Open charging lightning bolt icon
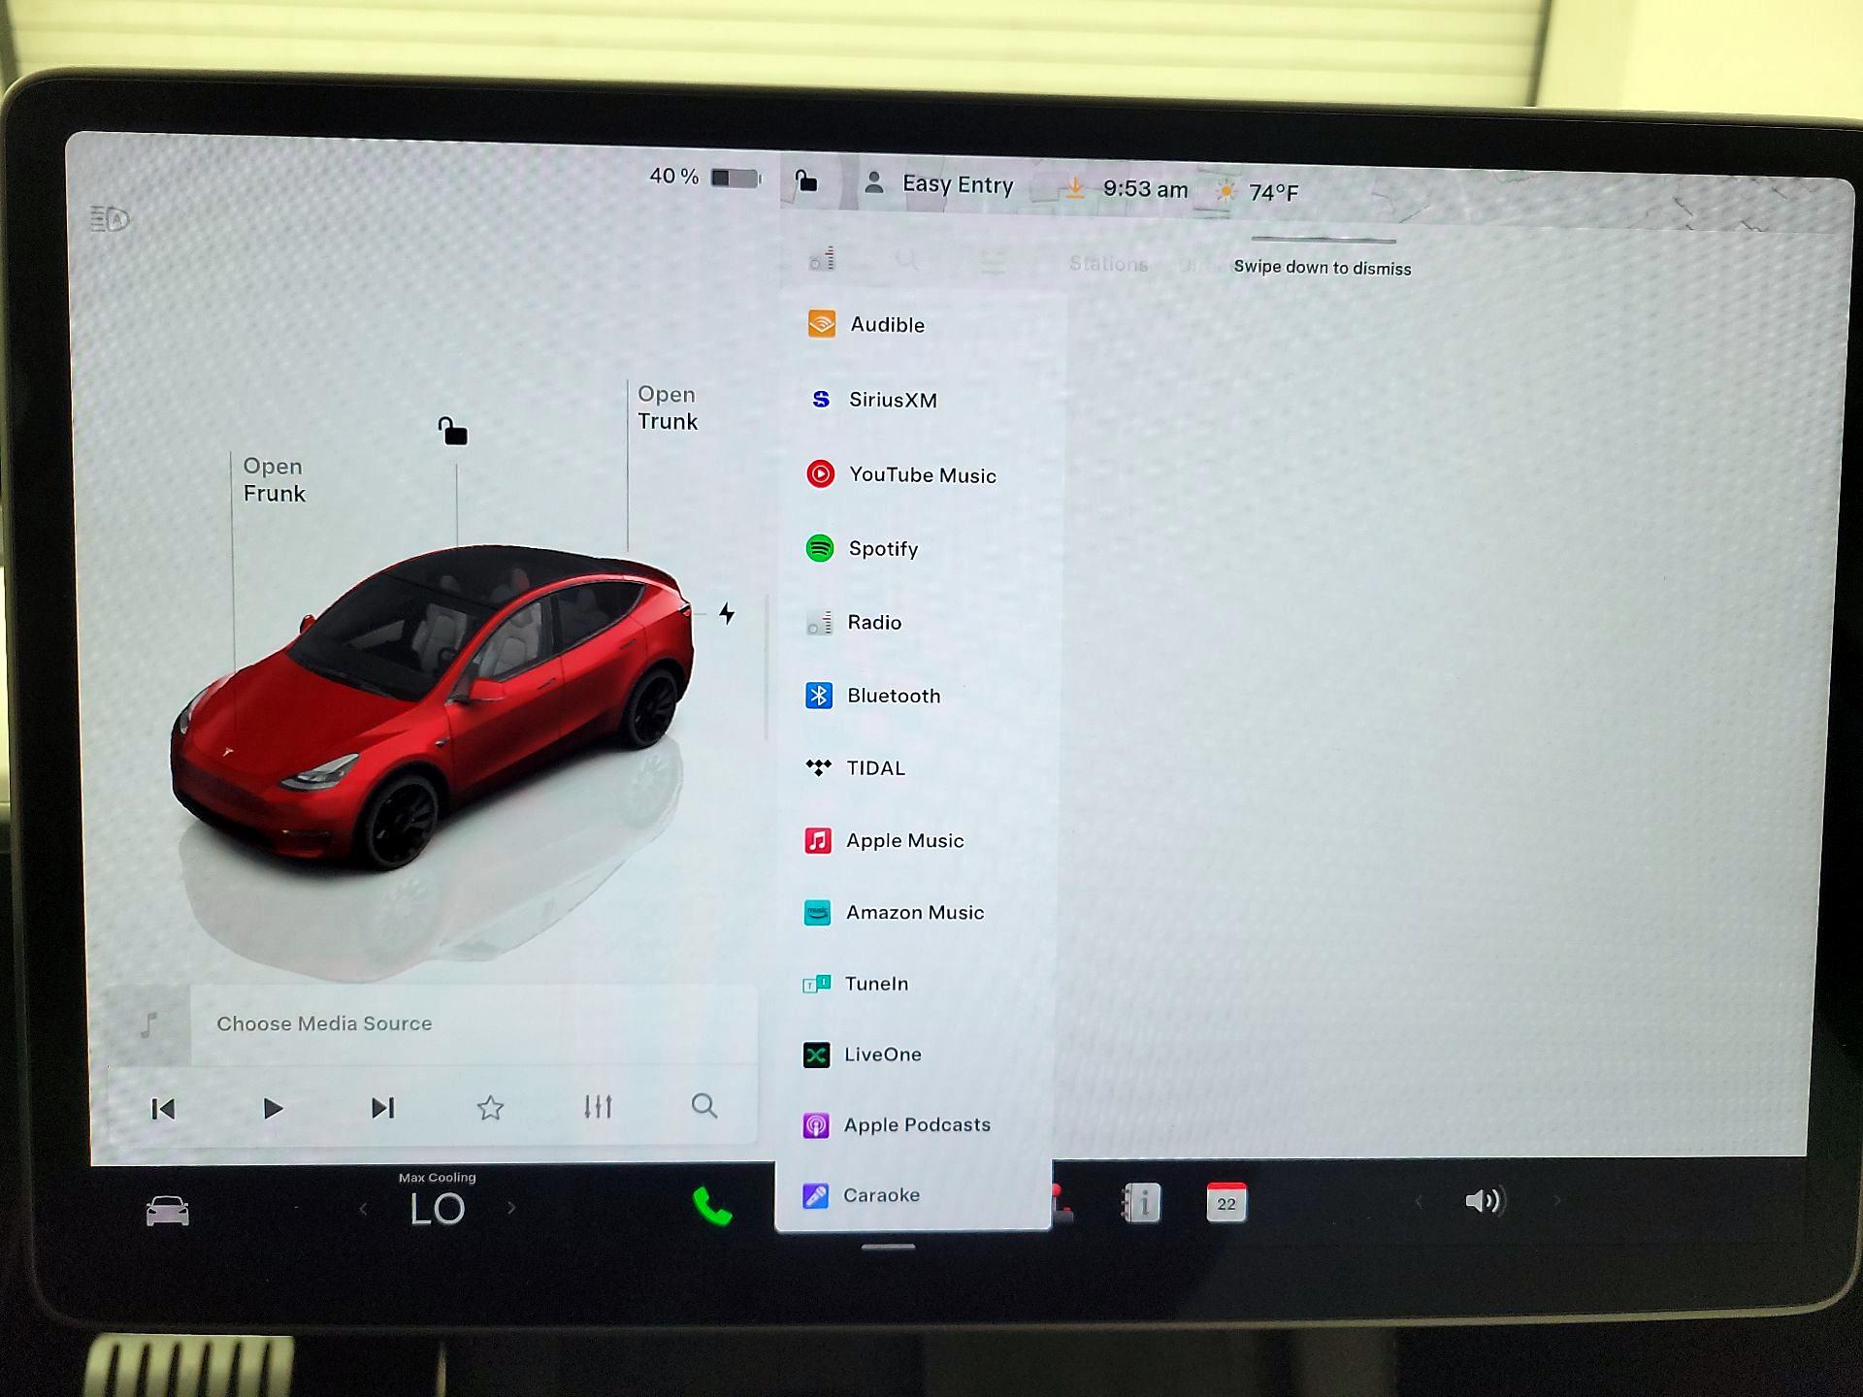 [727, 613]
